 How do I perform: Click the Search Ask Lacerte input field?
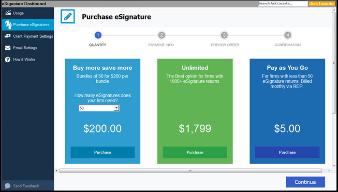click(283, 3)
